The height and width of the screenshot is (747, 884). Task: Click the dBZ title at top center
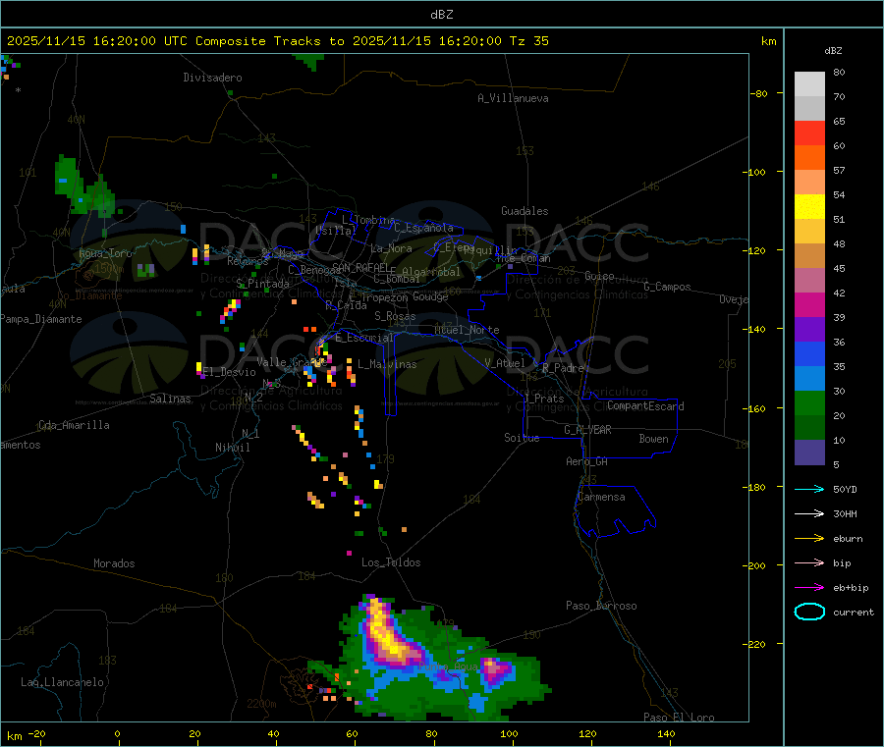pos(441,15)
